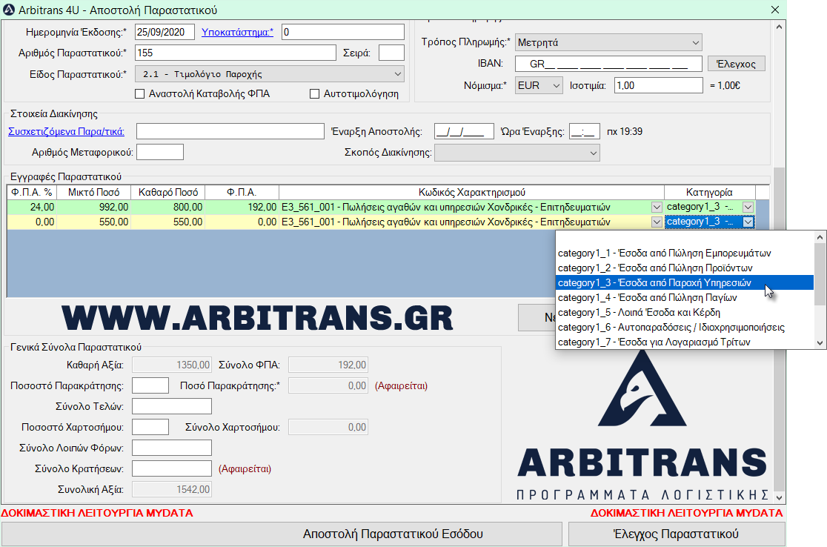Click the Σύνολο Χαρτοσήμου 0,00 field
This screenshot has width=827, height=547.
coord(328,427)
